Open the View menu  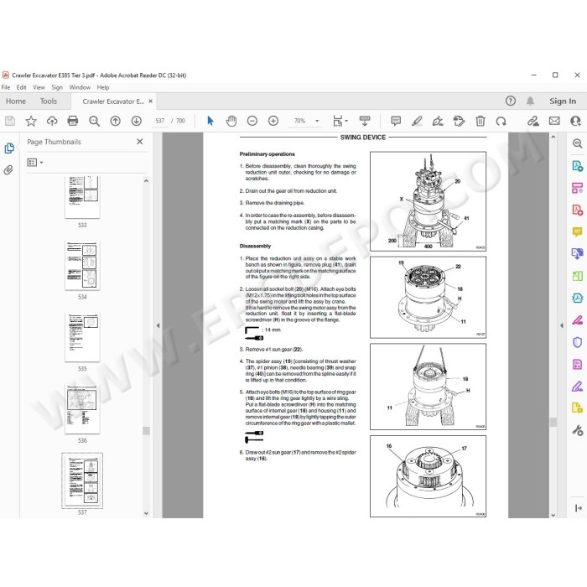(39, 87)
